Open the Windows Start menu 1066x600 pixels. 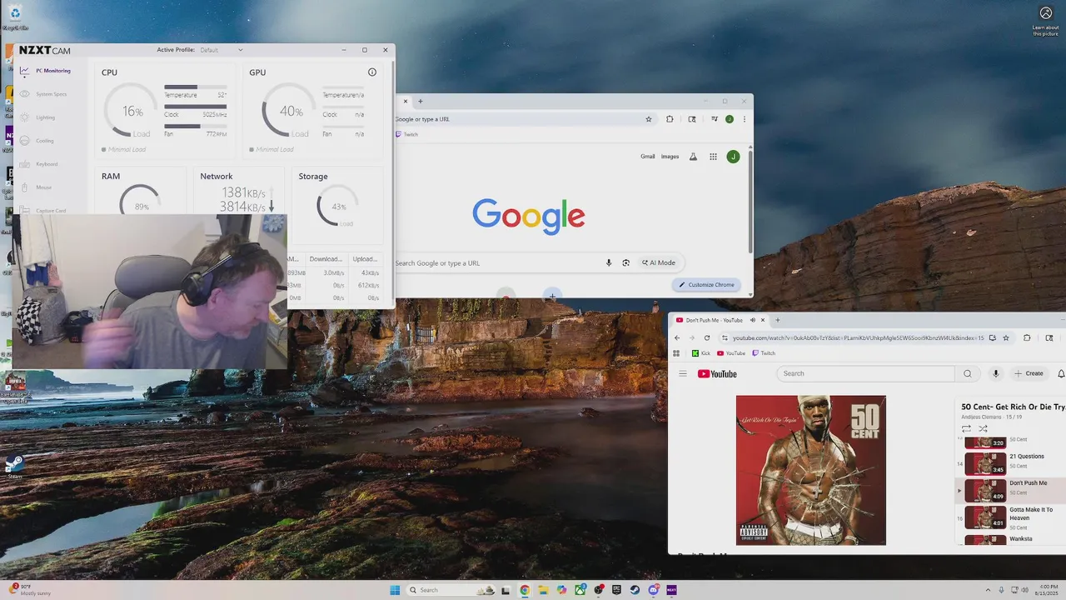pyautogui.click(x=395, y=590)
